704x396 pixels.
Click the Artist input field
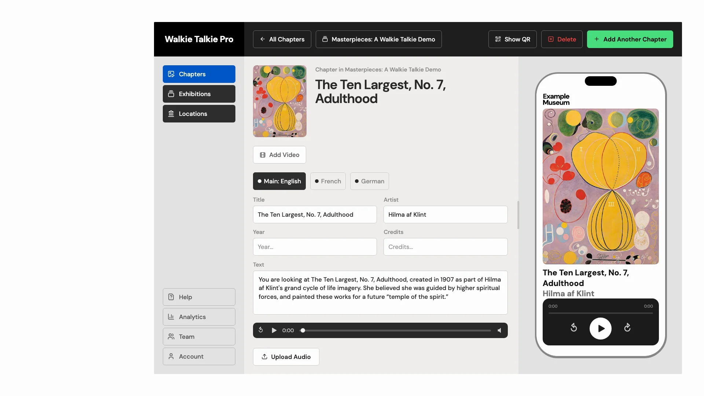pyautogui.click(x=445, y=214)
